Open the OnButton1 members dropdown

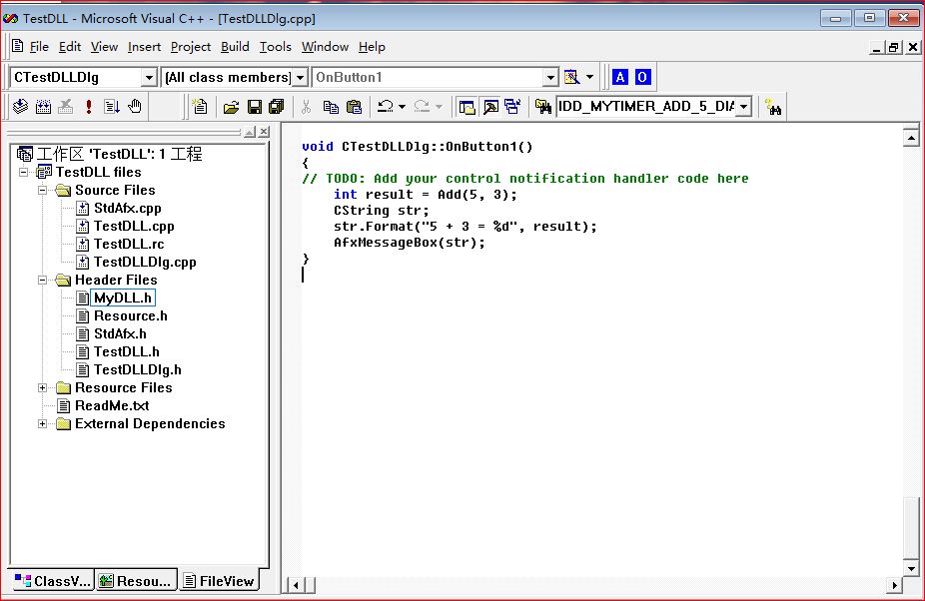(x=550, y=77)
